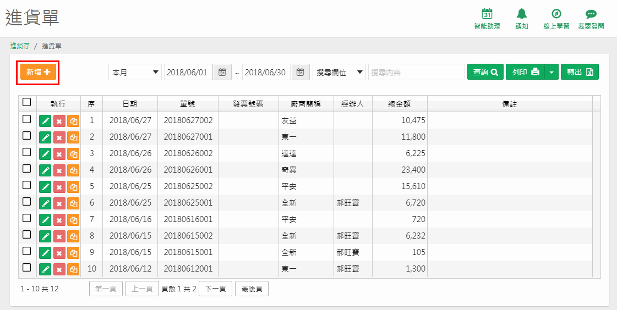Go to 下一頁

(x=215, y=289)
